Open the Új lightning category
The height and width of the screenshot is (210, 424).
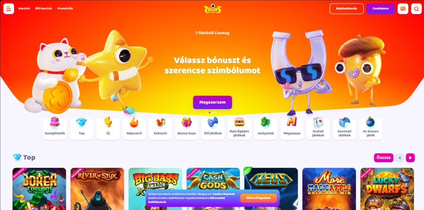click(108, 128)
